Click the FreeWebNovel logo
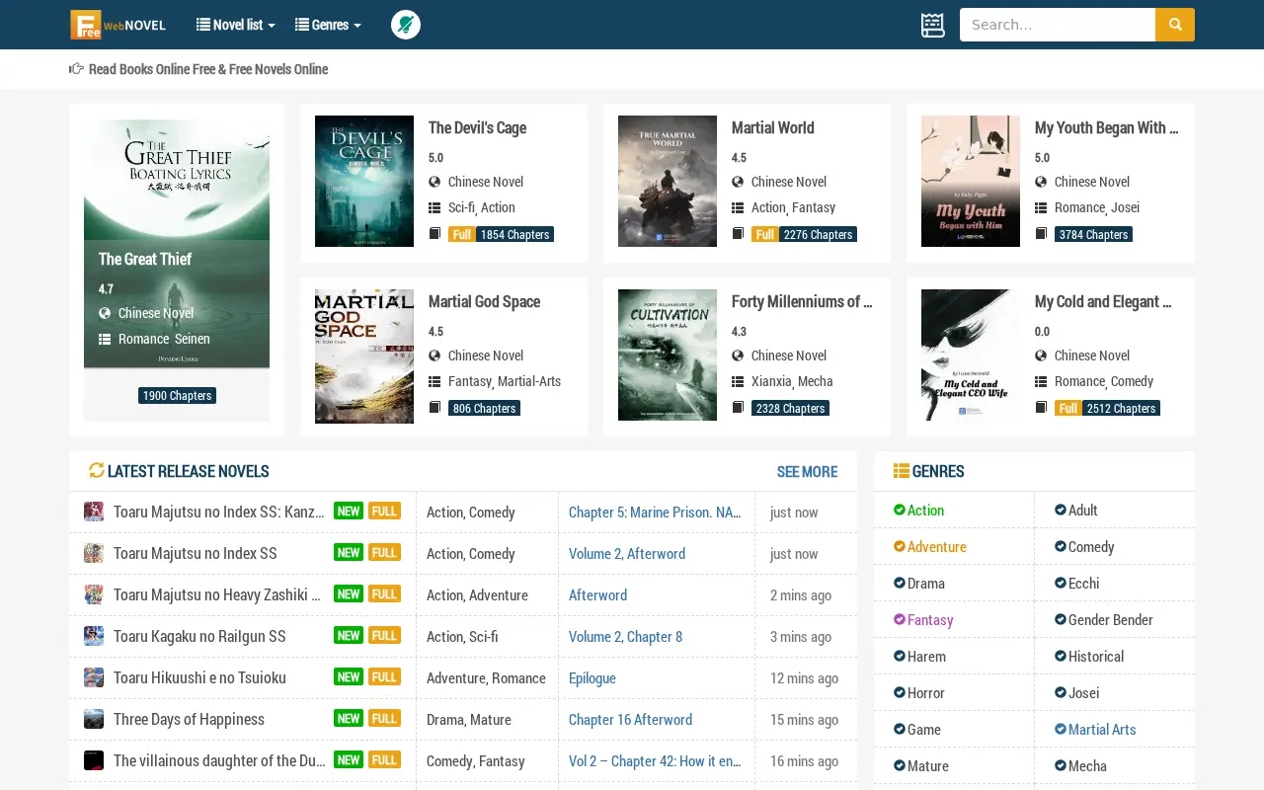1264x790 pixels. coord(118,25)
